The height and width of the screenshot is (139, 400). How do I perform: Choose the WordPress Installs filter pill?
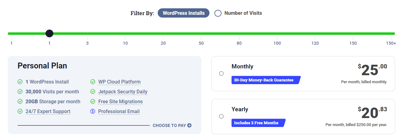(183, 13)
